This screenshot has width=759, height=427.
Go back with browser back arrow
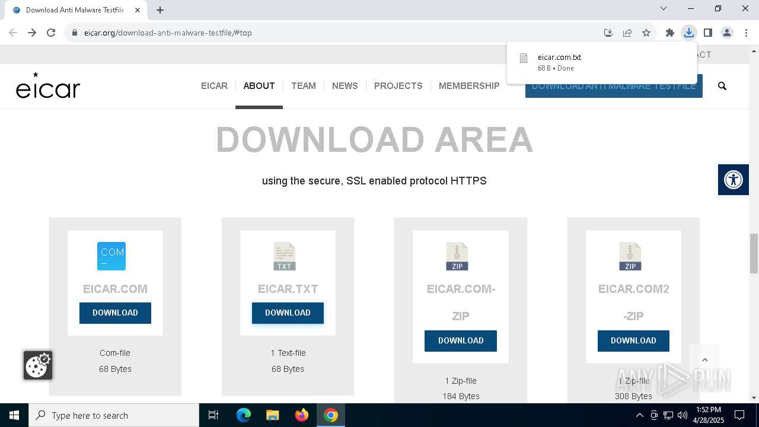[13, 33]
